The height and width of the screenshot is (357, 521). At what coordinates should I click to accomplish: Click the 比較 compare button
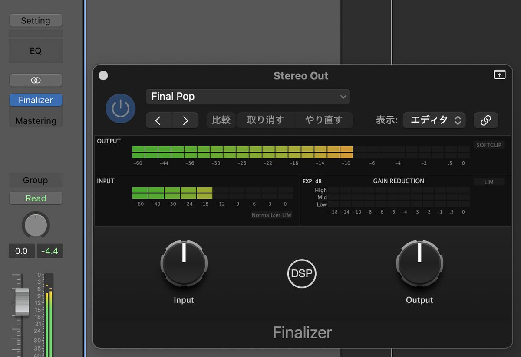(x=221, y=120)
